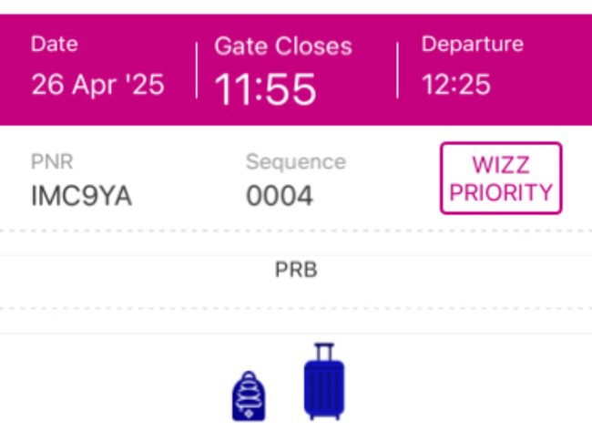Select the booking code IMC9YA
Image resolution: width=592 pixels, height=442 pixels.
click(x=81, y=196)
